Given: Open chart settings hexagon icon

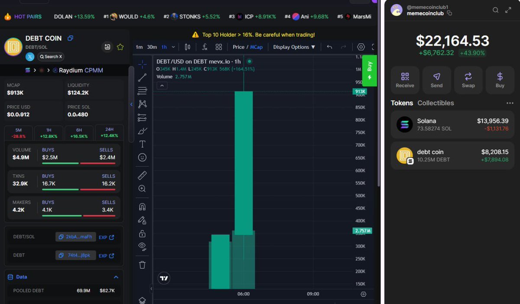Looking at the screenshot, I should click(361, 47).
